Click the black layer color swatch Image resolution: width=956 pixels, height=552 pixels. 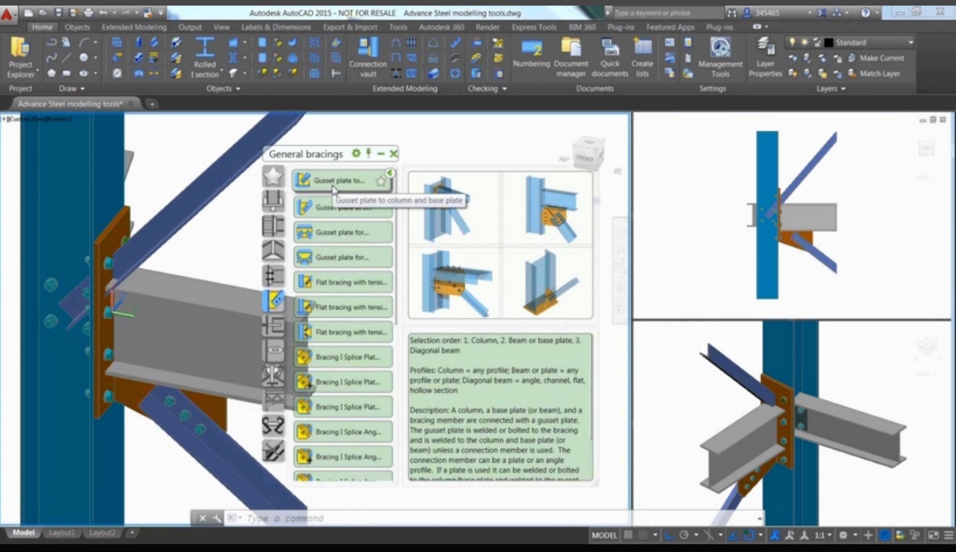pos(828,42)
